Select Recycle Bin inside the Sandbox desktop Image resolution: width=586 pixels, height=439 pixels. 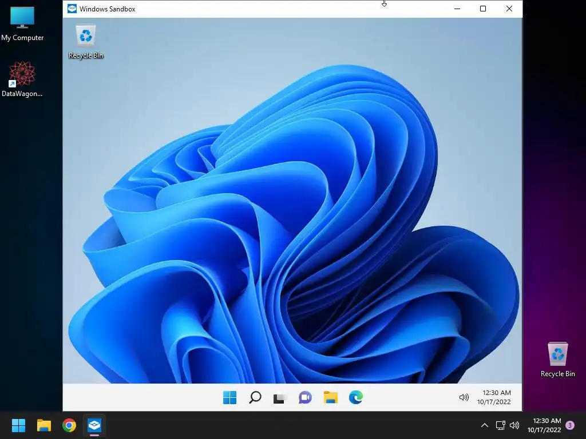[x=86, y=42]
